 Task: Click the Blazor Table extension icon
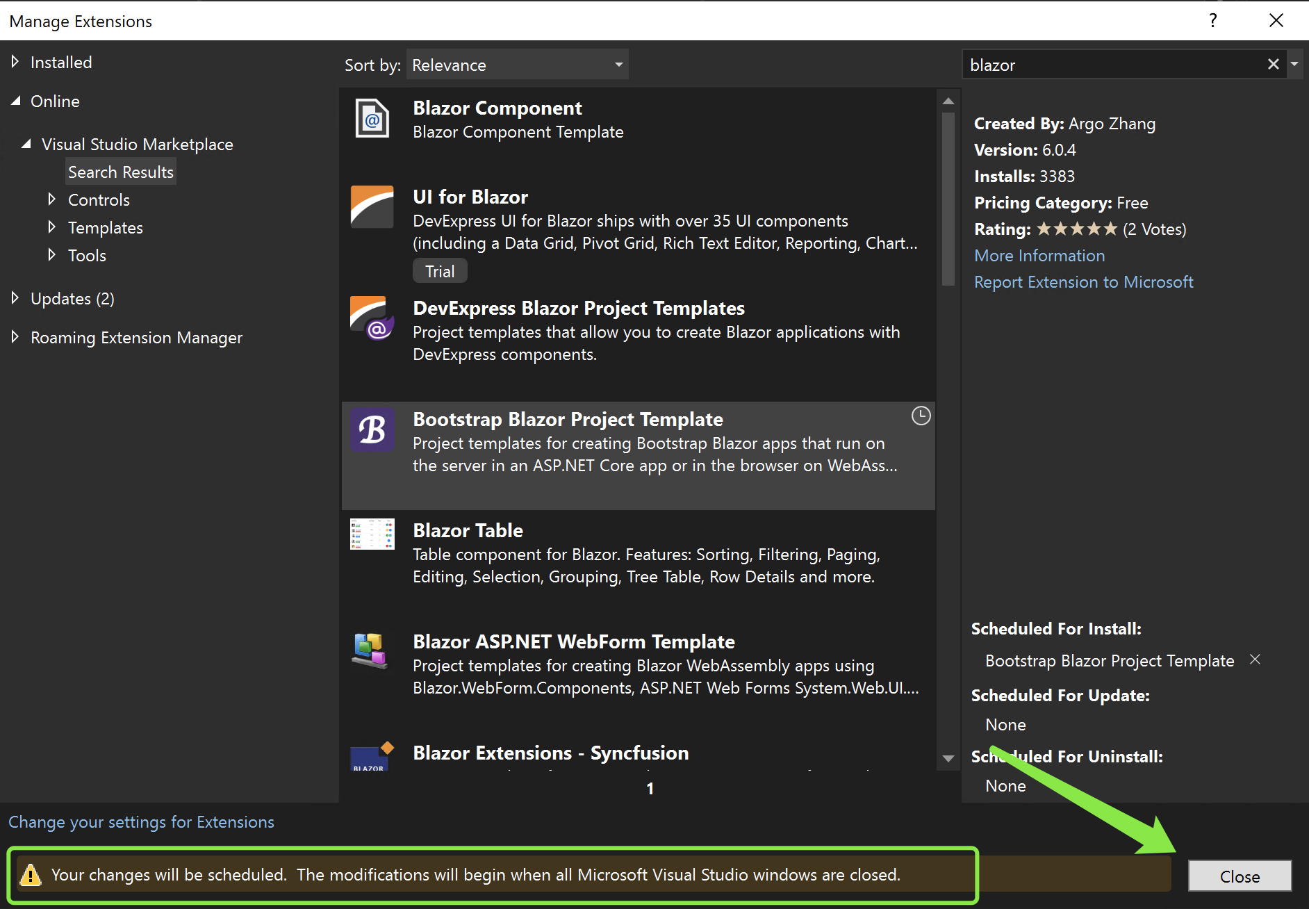click(372, 534)
